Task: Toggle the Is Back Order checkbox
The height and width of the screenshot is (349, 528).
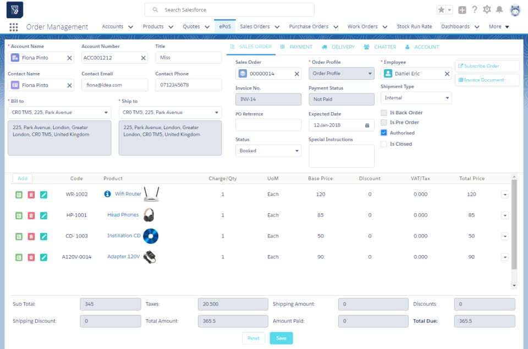Action: (x=383, y=113)
